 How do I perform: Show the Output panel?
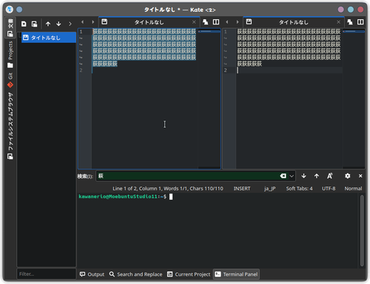[92, 274]
